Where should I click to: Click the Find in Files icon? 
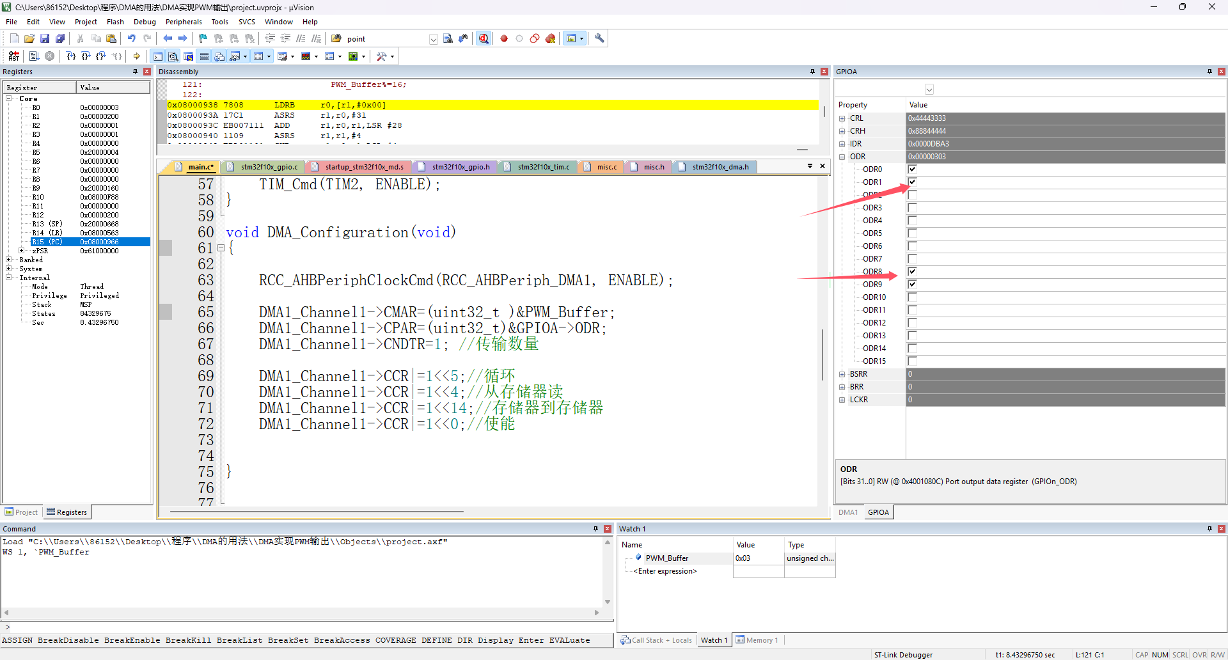(336, 38)
